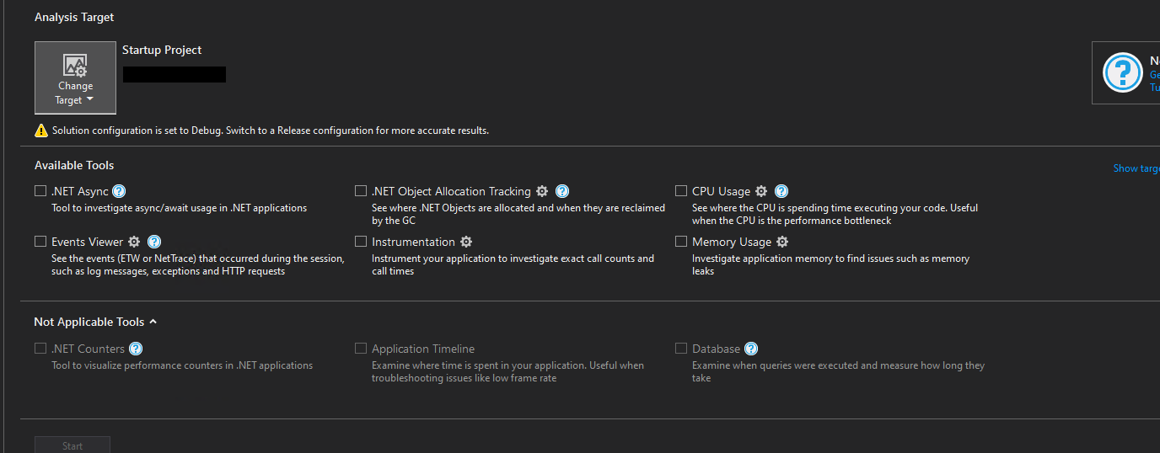The height and width of the screenshot is (453, 1160).
Task: Click the Events Viewer help icon
Action: [154, 242]
